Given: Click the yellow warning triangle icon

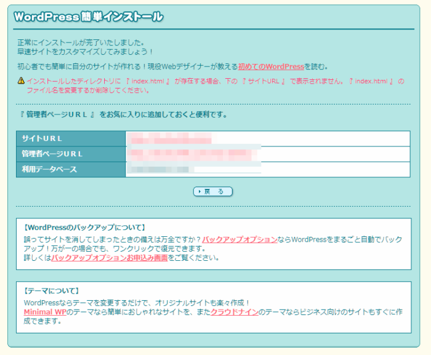Looking at the screenshot, I should click(x=21, y=81).
